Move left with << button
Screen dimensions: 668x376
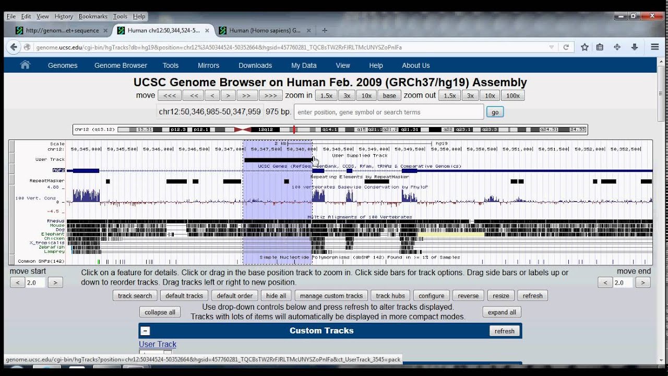[194, 96]
